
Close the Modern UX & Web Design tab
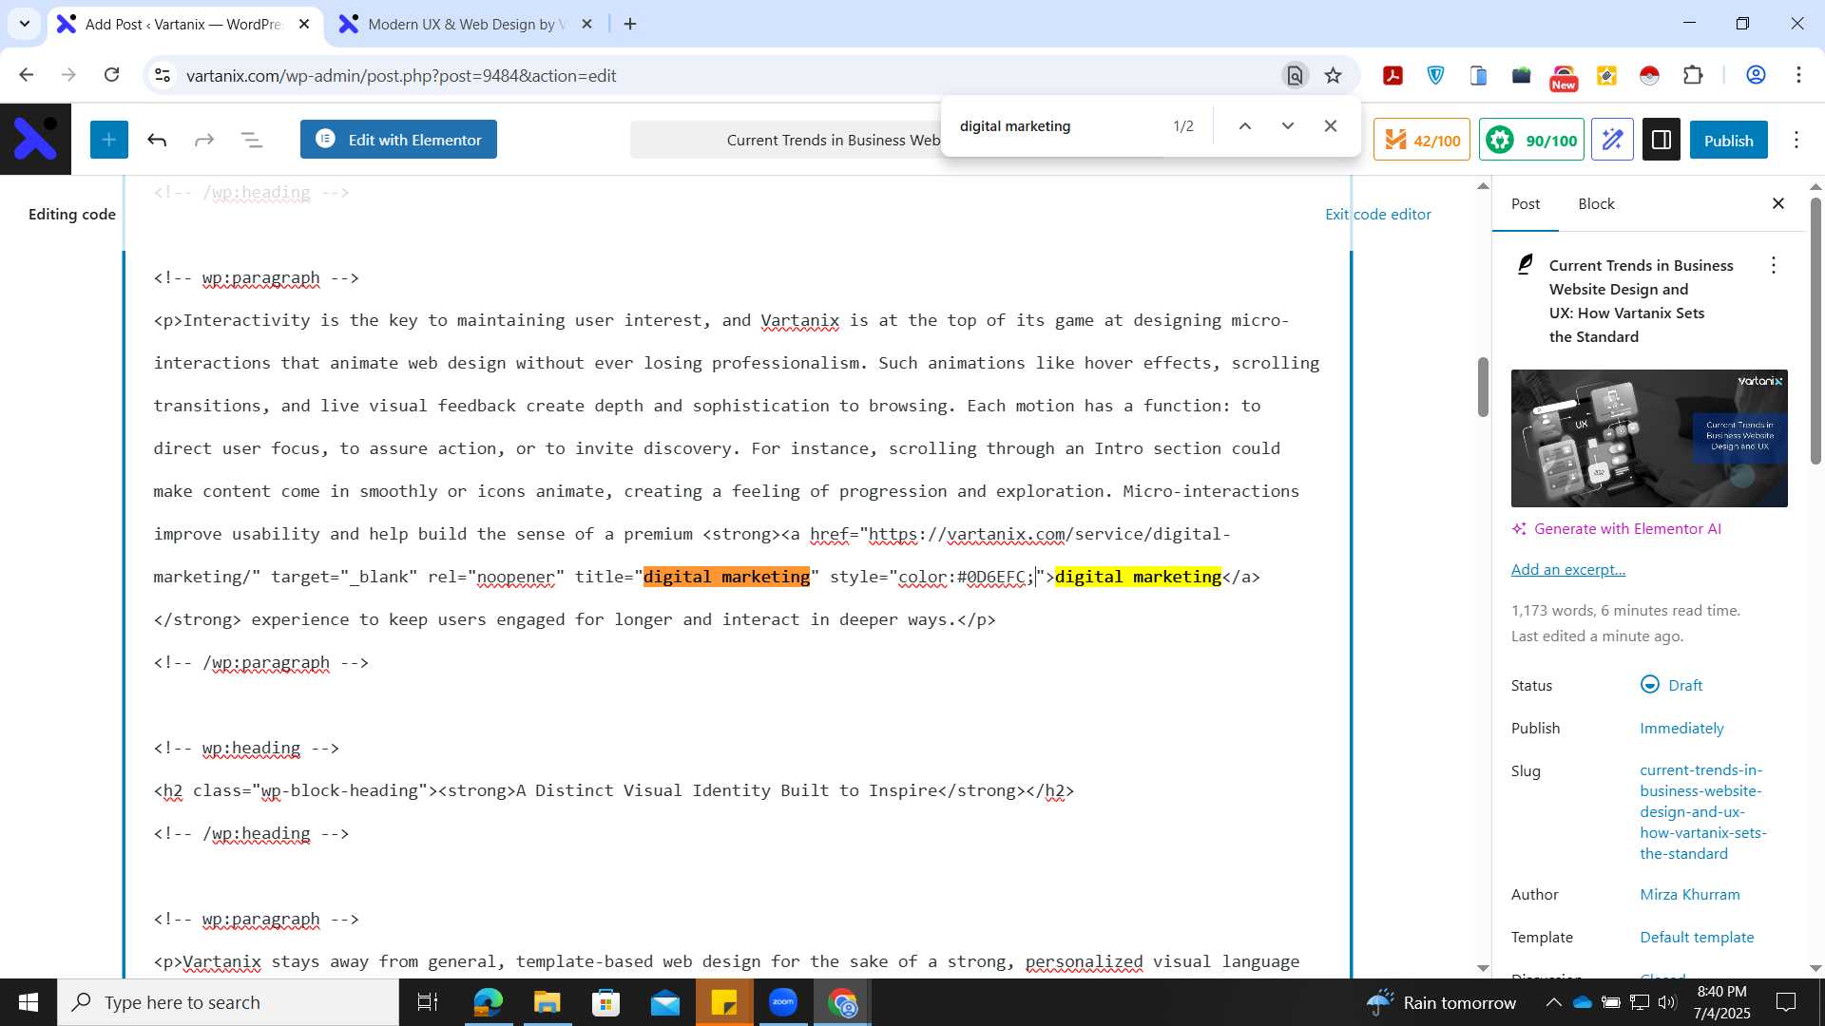pos(586,25)
